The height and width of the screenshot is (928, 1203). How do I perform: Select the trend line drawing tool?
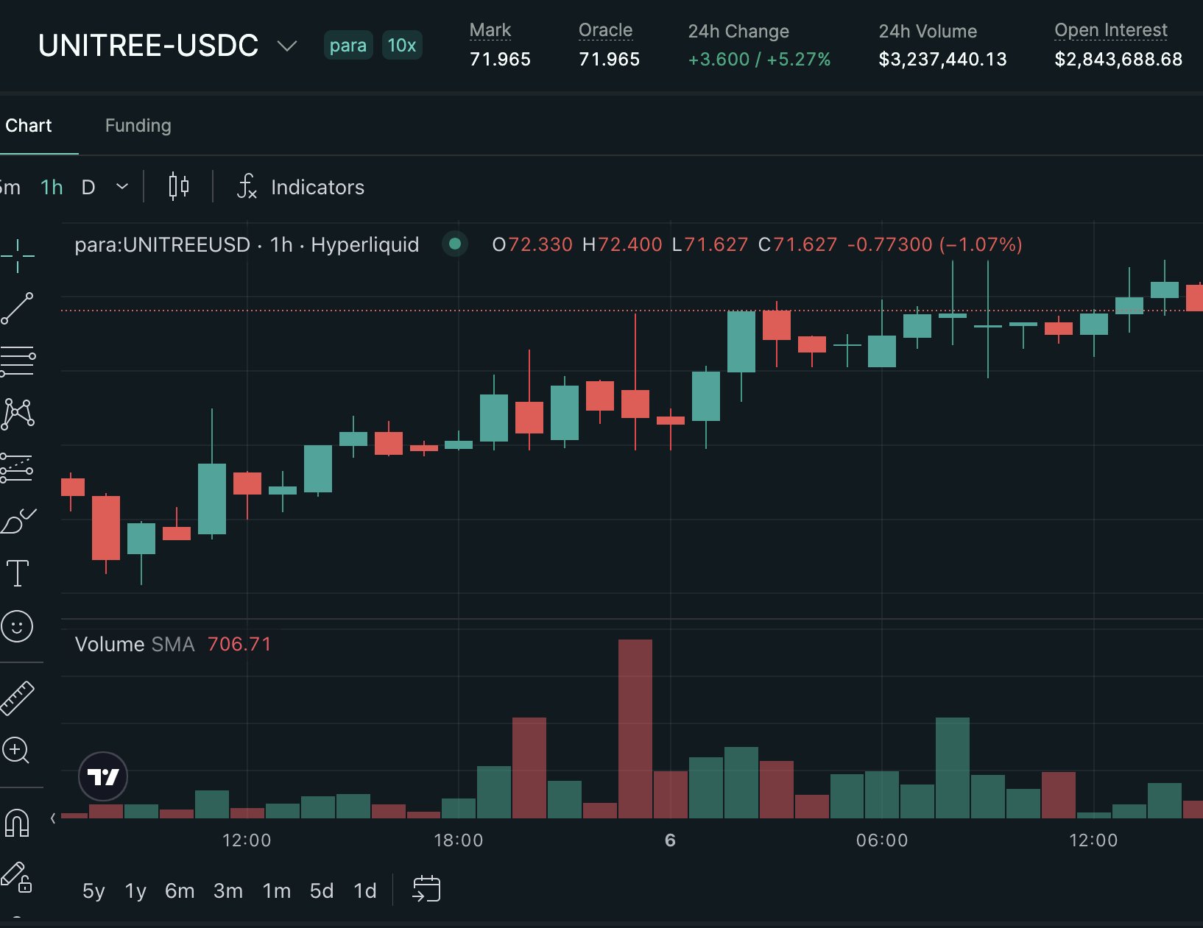pyautogui.click(x=18, y=308)
